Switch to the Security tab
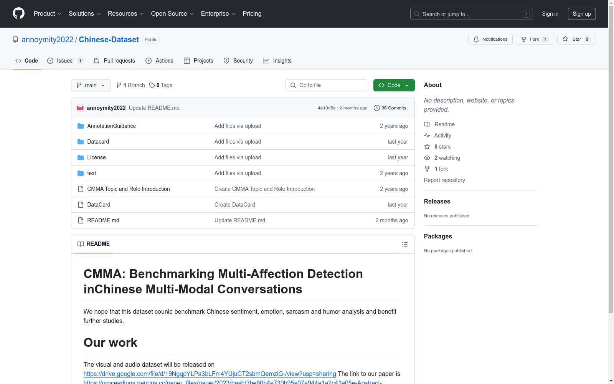Screen dimensions: 614x384 coord(238,61)
